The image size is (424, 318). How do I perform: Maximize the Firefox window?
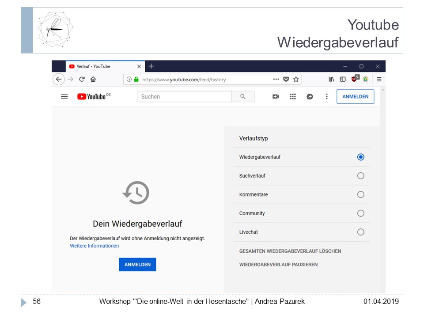click(x=361, y=66)
